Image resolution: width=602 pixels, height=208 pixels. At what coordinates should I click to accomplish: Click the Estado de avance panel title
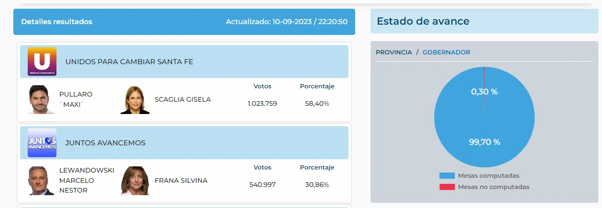click(423, 22)
